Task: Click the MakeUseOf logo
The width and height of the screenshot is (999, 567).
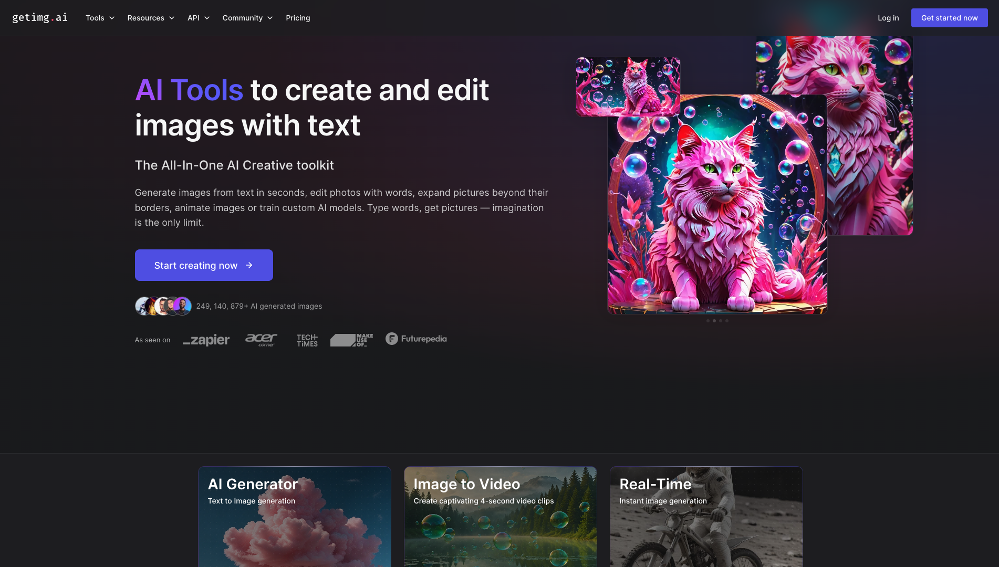Action: pos(351,340)
